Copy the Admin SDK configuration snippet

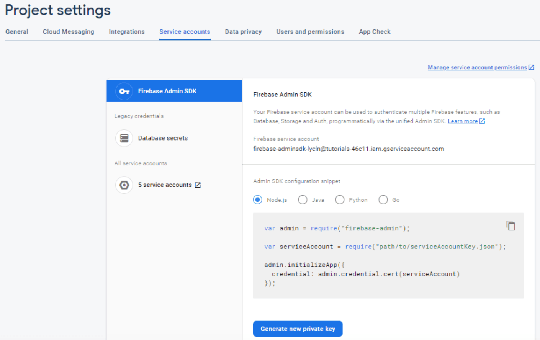click(511, 226)
